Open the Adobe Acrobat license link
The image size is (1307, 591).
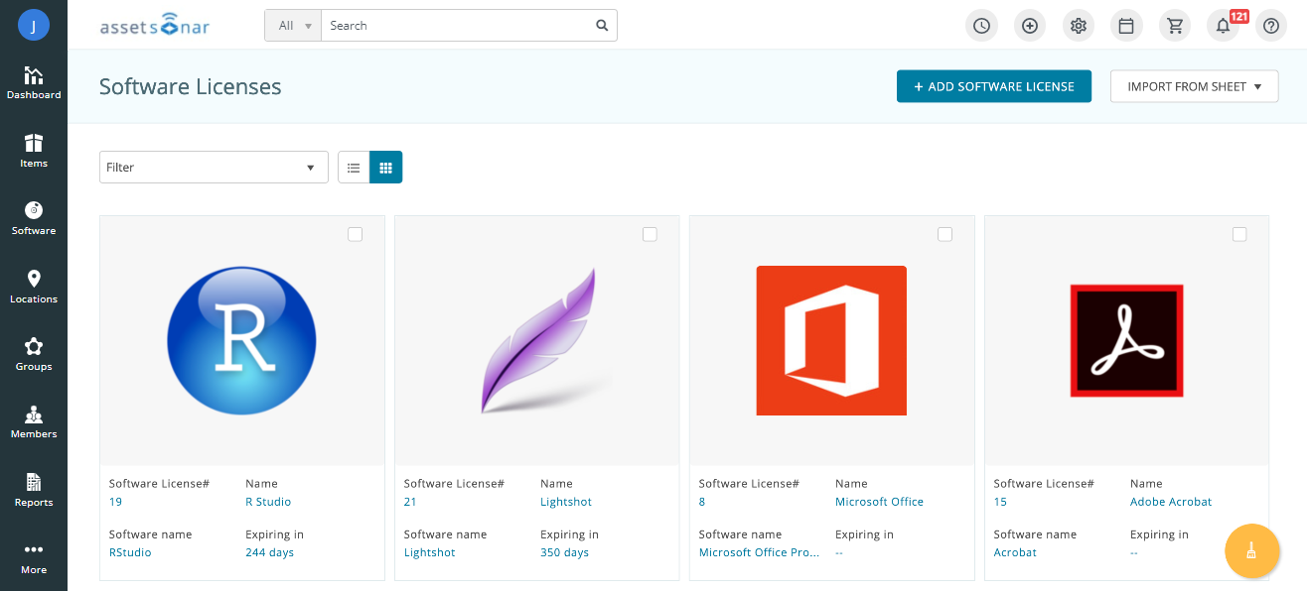(x=1170, y=502)
